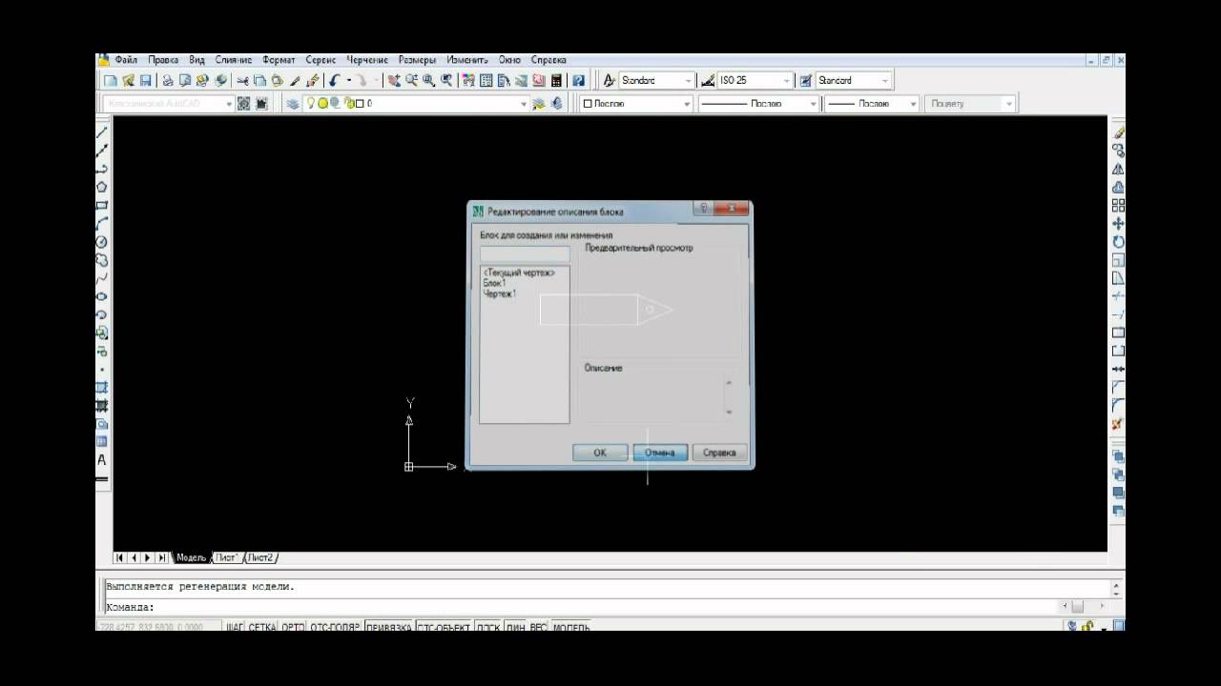Screen dimensions: 1221x686
Task: Open the workspace selector dropdown
Action: [x=229, y=104]
